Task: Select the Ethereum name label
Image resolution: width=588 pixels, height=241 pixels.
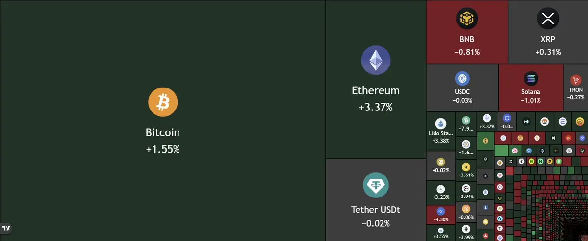Action: pyautogui.click(x=376, y=90)
